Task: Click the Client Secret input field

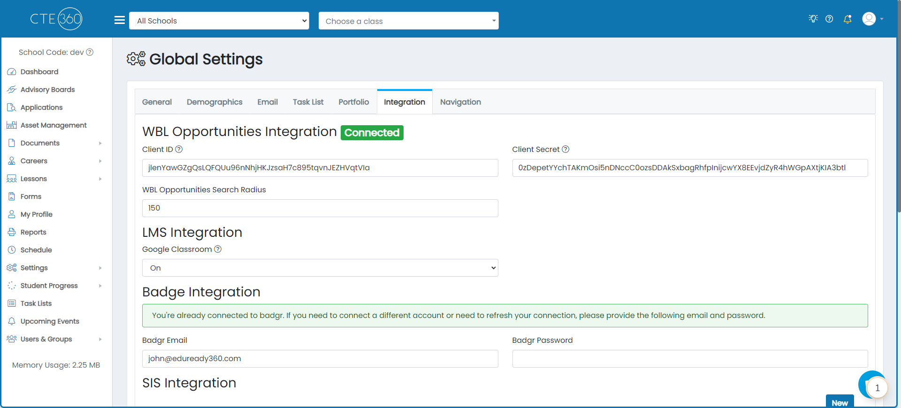Action: coord(690,168)
